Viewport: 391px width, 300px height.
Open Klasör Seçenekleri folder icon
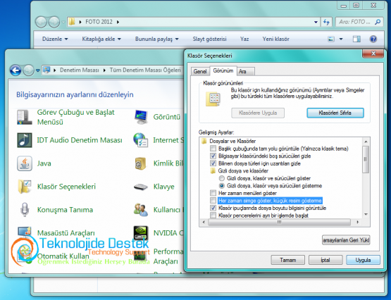pos(25,187)
